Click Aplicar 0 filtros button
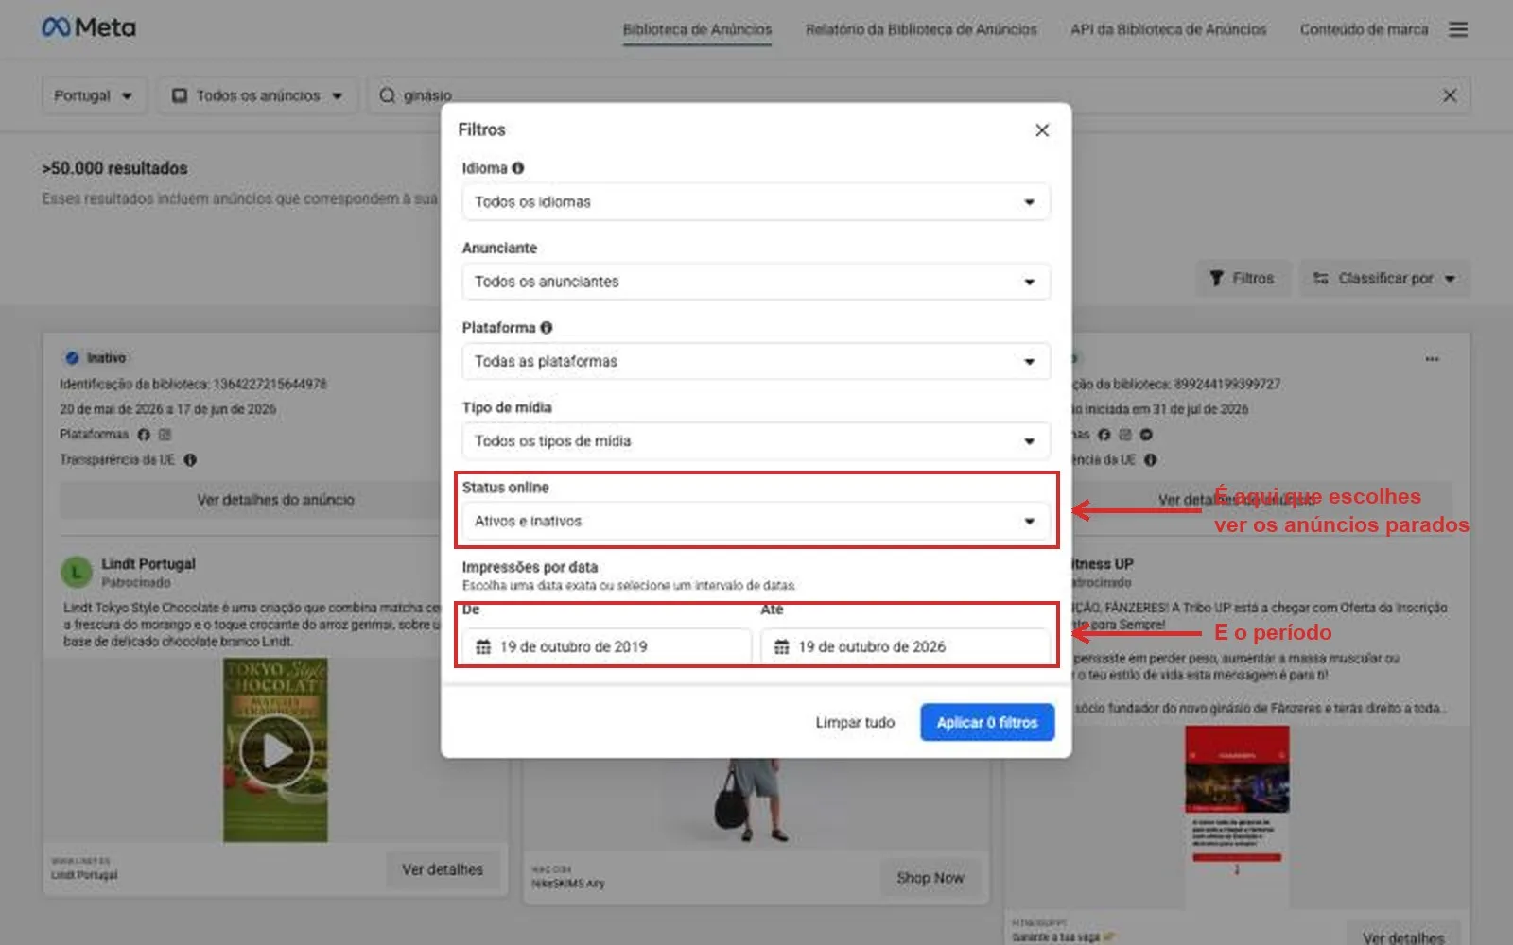Viewport: 1513px width, 945px height. click(x=987, y=723)
